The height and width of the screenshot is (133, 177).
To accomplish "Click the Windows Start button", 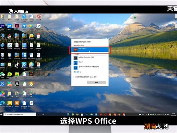I will pyautogui.click(x=2, y=115).
